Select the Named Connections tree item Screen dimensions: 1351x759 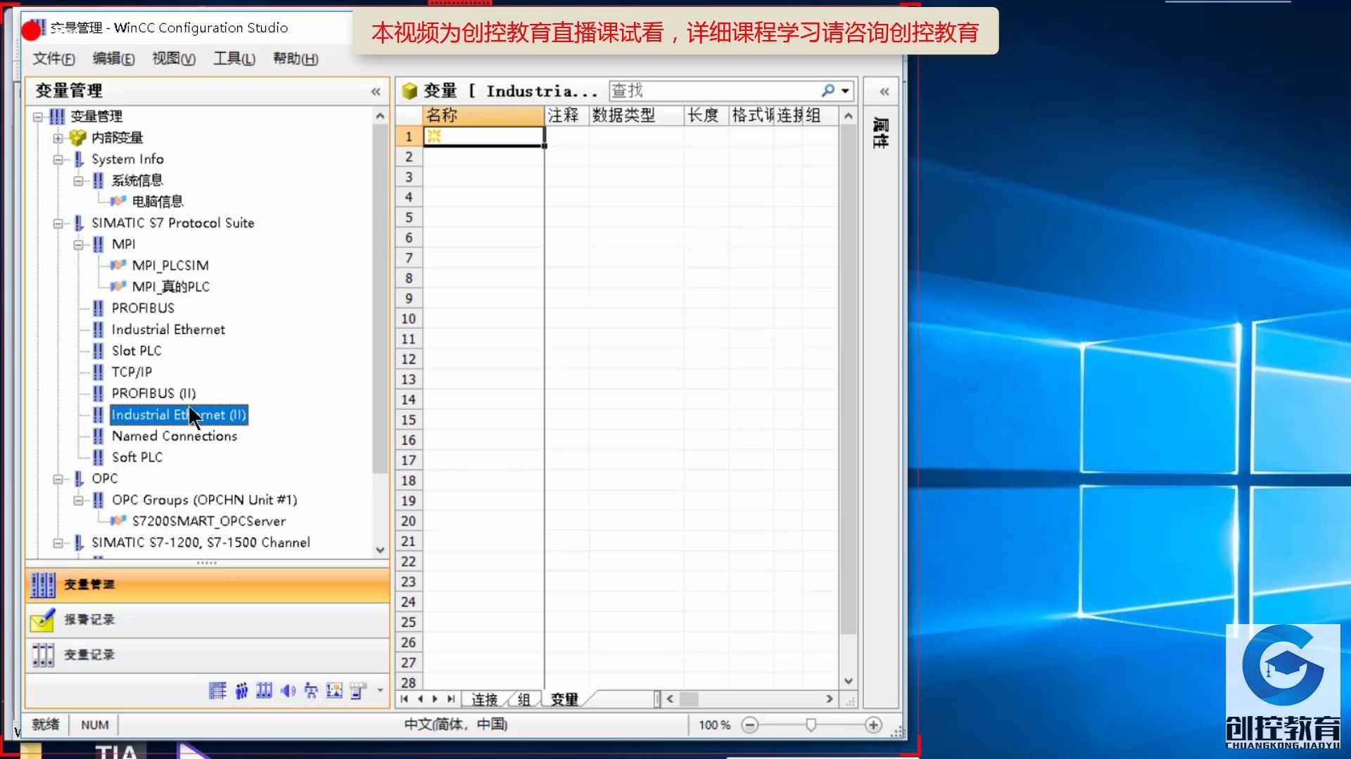(x=175, y=436)
